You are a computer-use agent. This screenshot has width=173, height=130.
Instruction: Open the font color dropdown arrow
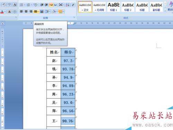[5, 11]
